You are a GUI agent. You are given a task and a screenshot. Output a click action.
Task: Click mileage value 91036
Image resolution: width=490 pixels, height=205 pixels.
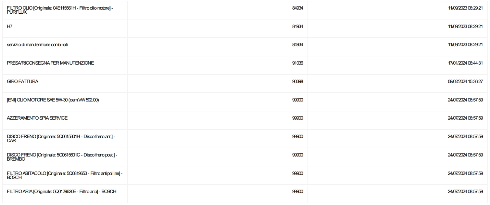pyautogui.click(x=298, y=63)
